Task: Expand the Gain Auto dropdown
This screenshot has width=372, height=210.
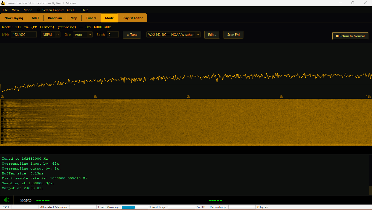Action: click(83, 35)
